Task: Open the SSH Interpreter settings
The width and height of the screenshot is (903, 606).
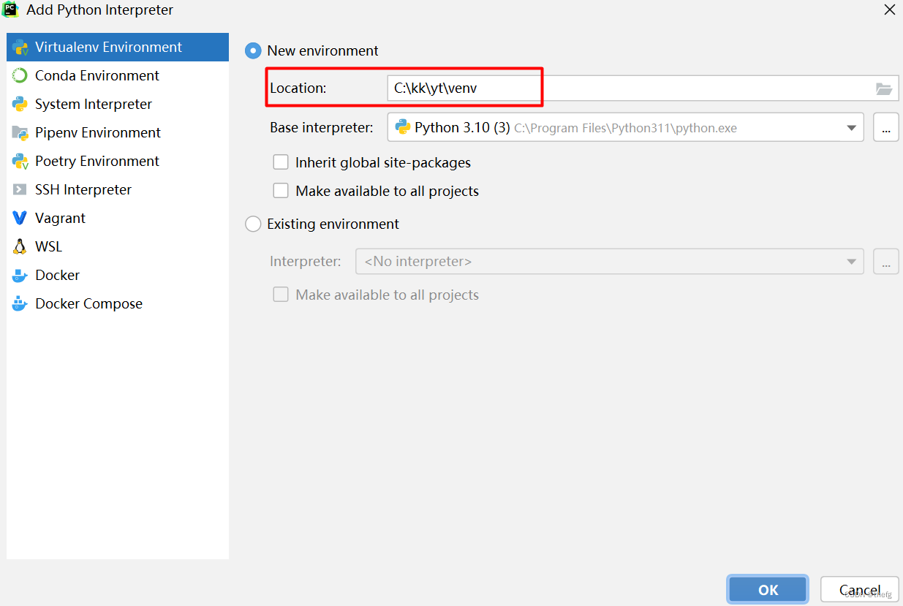Action: click(118, 189)
